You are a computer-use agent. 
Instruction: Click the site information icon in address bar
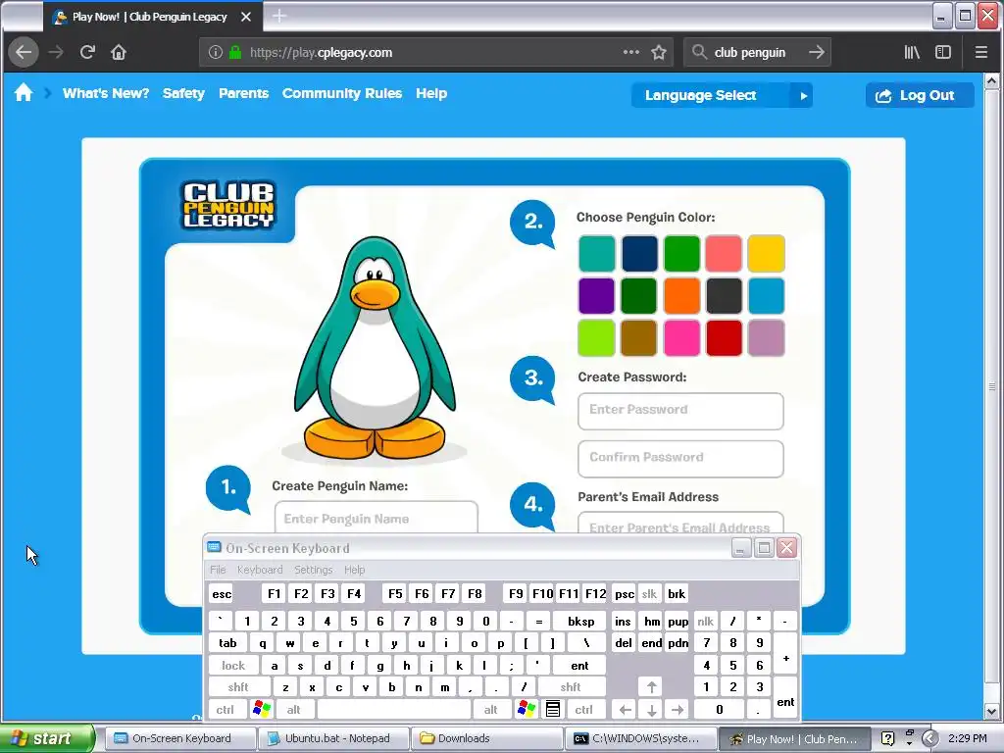[216, 52]
